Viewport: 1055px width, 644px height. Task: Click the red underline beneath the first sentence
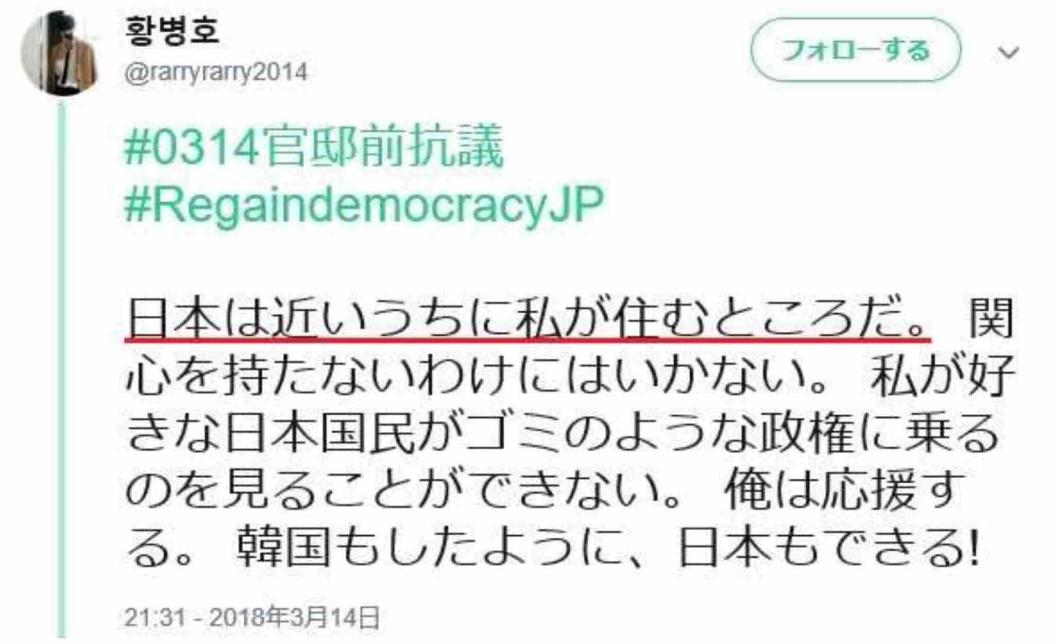pyautogui.click(x=527, y=340)
